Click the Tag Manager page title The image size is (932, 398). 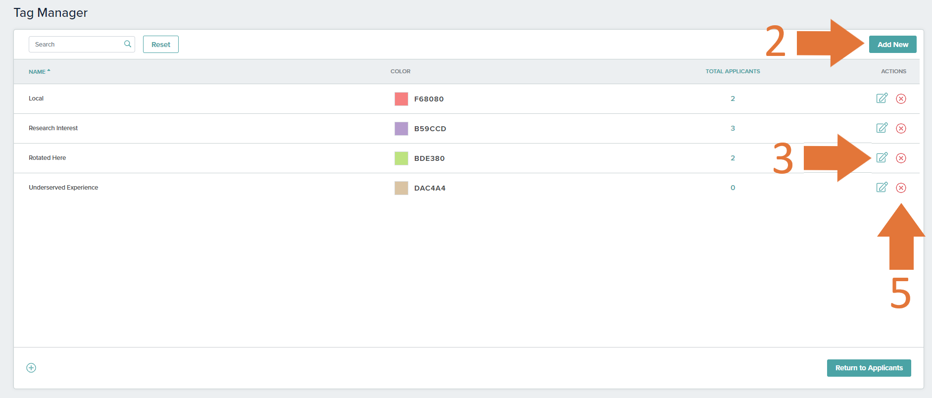click(x=50, y=13)
